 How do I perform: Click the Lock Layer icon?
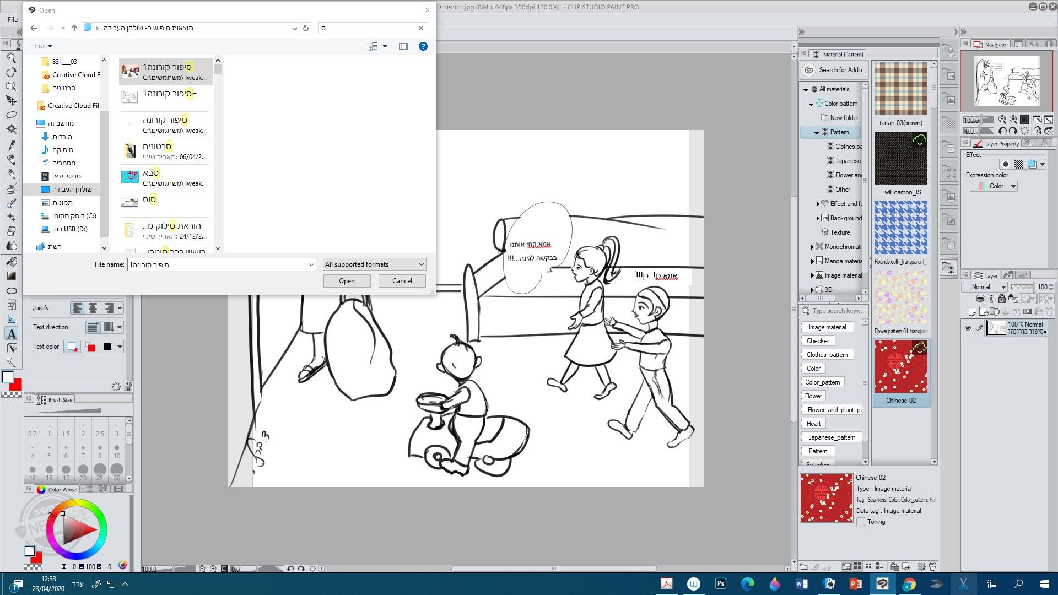point(1002,299)
